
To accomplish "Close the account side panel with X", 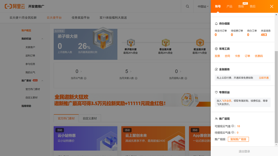I will pos(272,6).
